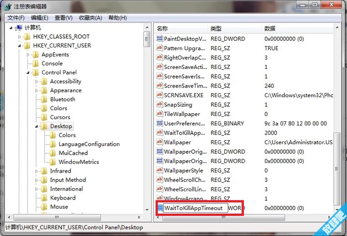
Task: Expand the Input Method arrow
Action: tap(37, 180)
